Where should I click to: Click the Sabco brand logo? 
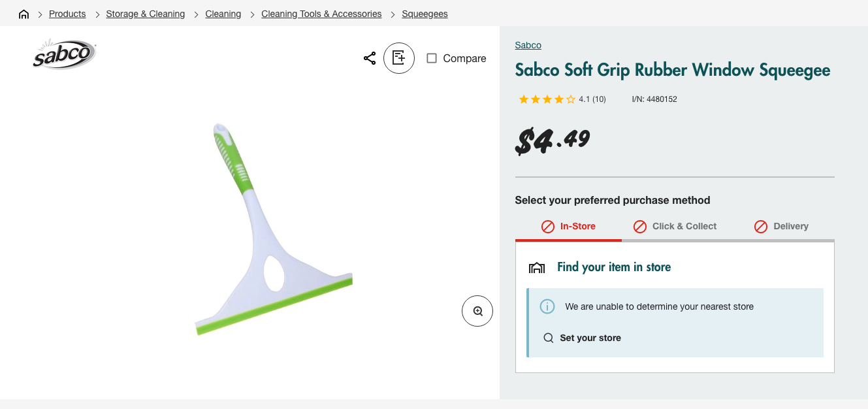tap(65, 55)
